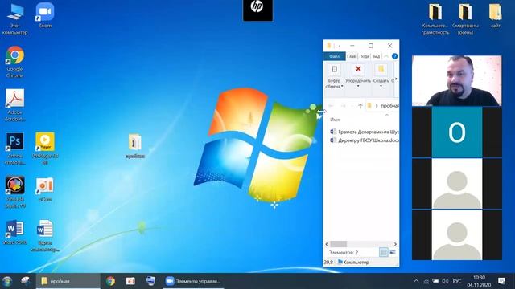The height and width of the screenshot is (289, 515).
Task: Show hidden system tray icons
Action: pos(416,281)
